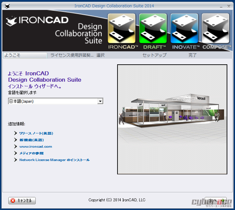
Task: Click the 追加情報: heading
Action: click(16, 124)
